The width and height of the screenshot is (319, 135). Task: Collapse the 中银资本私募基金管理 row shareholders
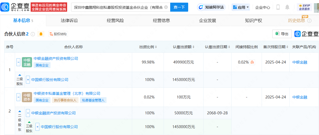pyautogui.click(x=18, y=97)
